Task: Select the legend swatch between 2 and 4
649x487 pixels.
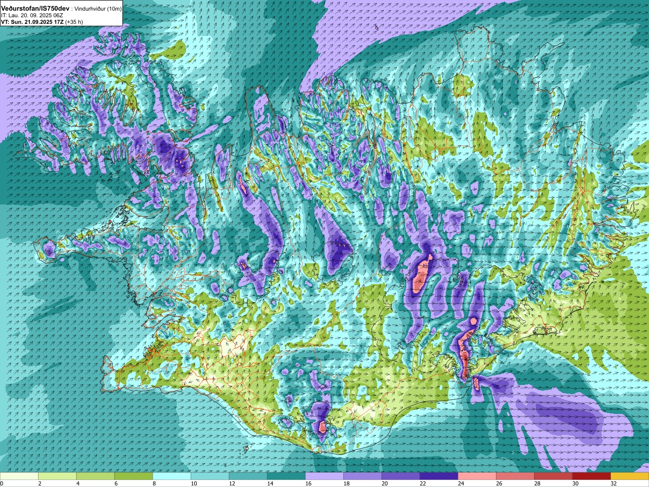Action: coord(57,476)
